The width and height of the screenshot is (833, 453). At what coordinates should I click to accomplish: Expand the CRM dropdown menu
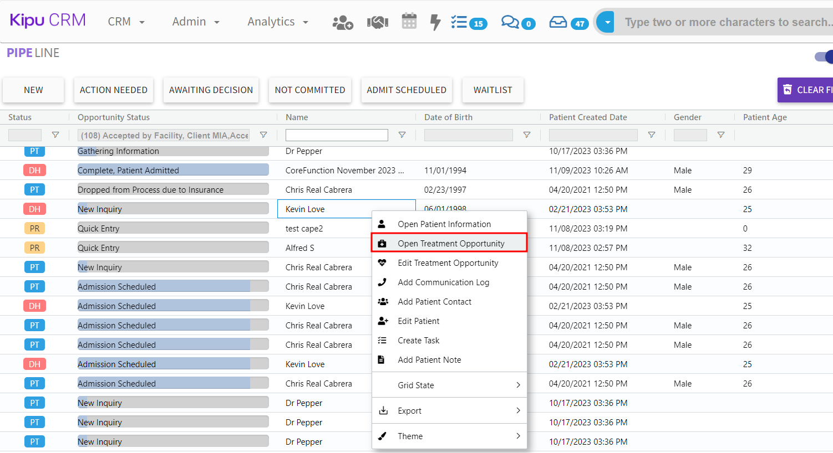126,22
